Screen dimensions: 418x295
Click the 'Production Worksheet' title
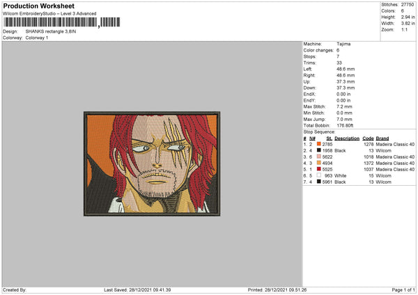click(x=39, y=6)
